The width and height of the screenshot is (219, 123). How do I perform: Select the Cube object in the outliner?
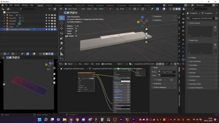point(11,27)
